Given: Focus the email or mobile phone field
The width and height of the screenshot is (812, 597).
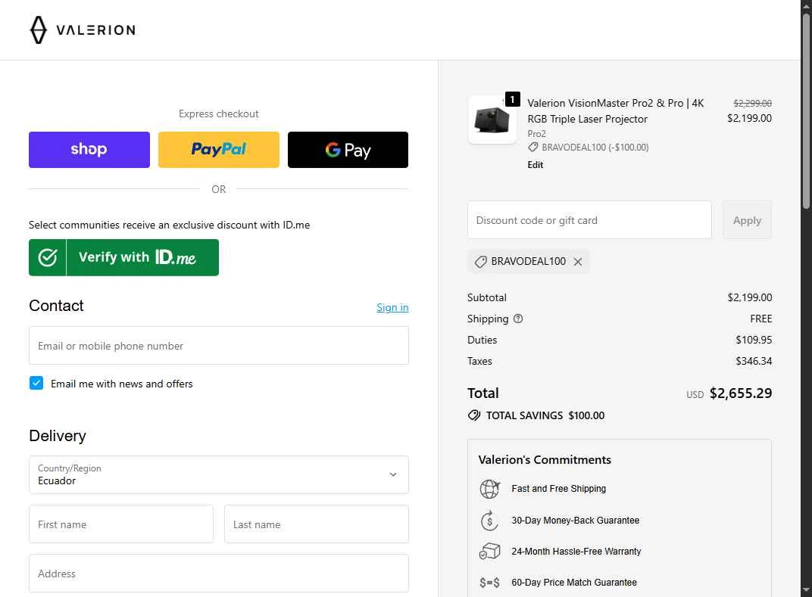Looking at the screenshot, I should click(219, 346).
